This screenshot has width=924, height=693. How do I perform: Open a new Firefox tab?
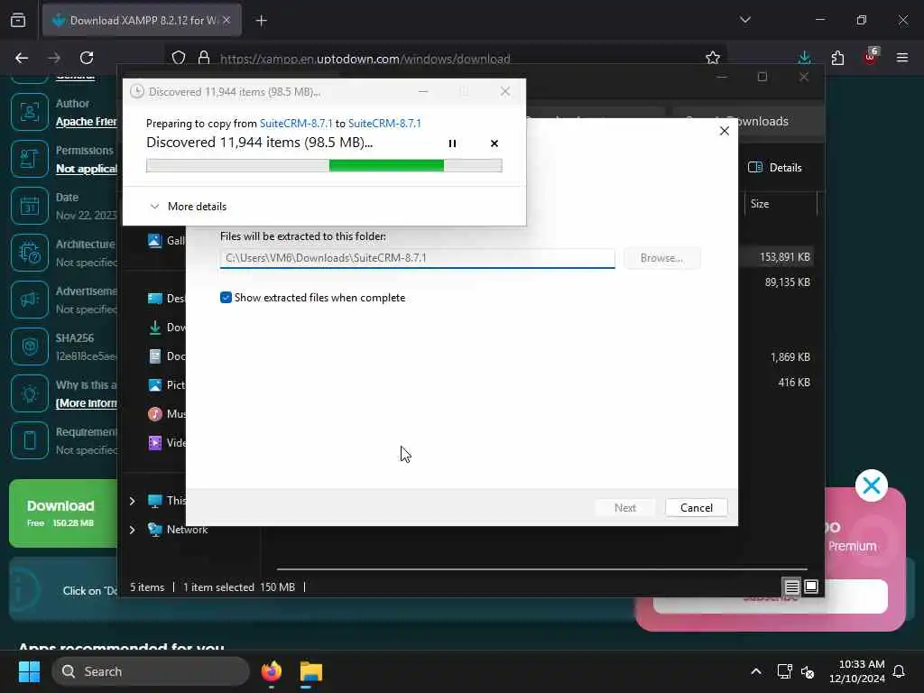tap(261, 21)
